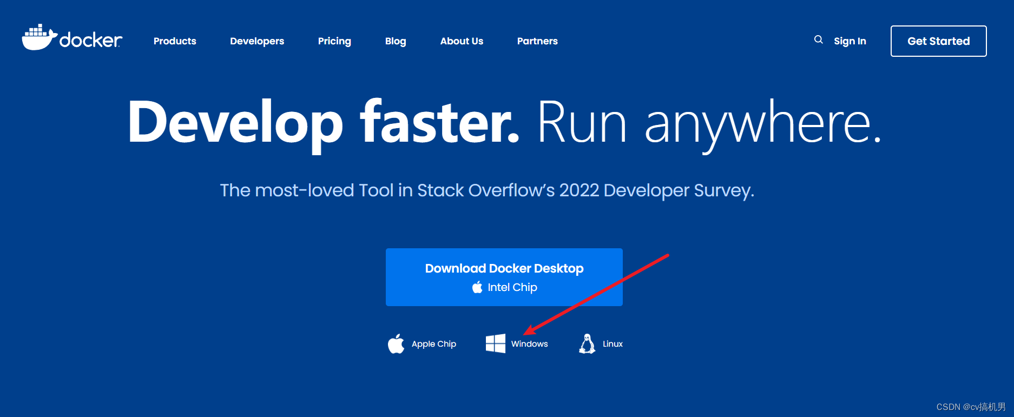Click the Docker whale logo
Screen dimensions: 1014x417
[x=72, y=37]
